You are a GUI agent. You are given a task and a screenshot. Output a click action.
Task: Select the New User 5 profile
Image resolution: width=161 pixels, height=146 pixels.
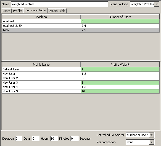[41, 91]
